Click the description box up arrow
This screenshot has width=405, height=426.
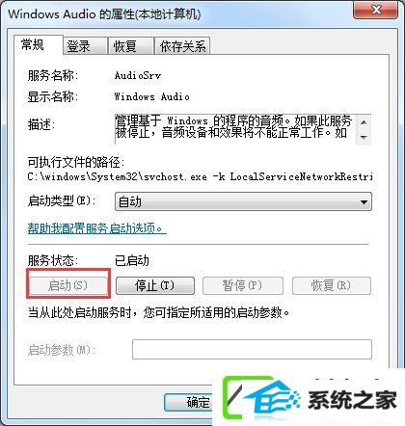tap(364, 122)
